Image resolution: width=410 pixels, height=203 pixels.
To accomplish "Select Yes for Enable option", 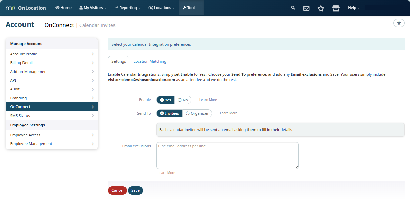I will (165, 100).
